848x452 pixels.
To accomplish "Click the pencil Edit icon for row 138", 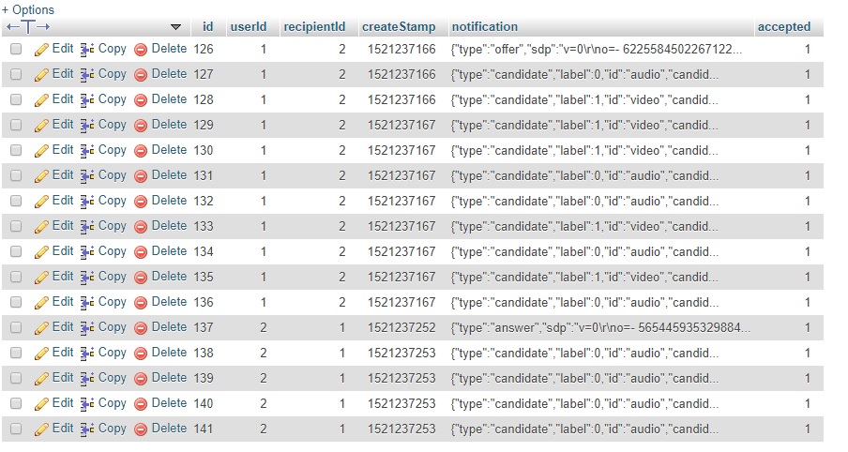I will (41, 354).
